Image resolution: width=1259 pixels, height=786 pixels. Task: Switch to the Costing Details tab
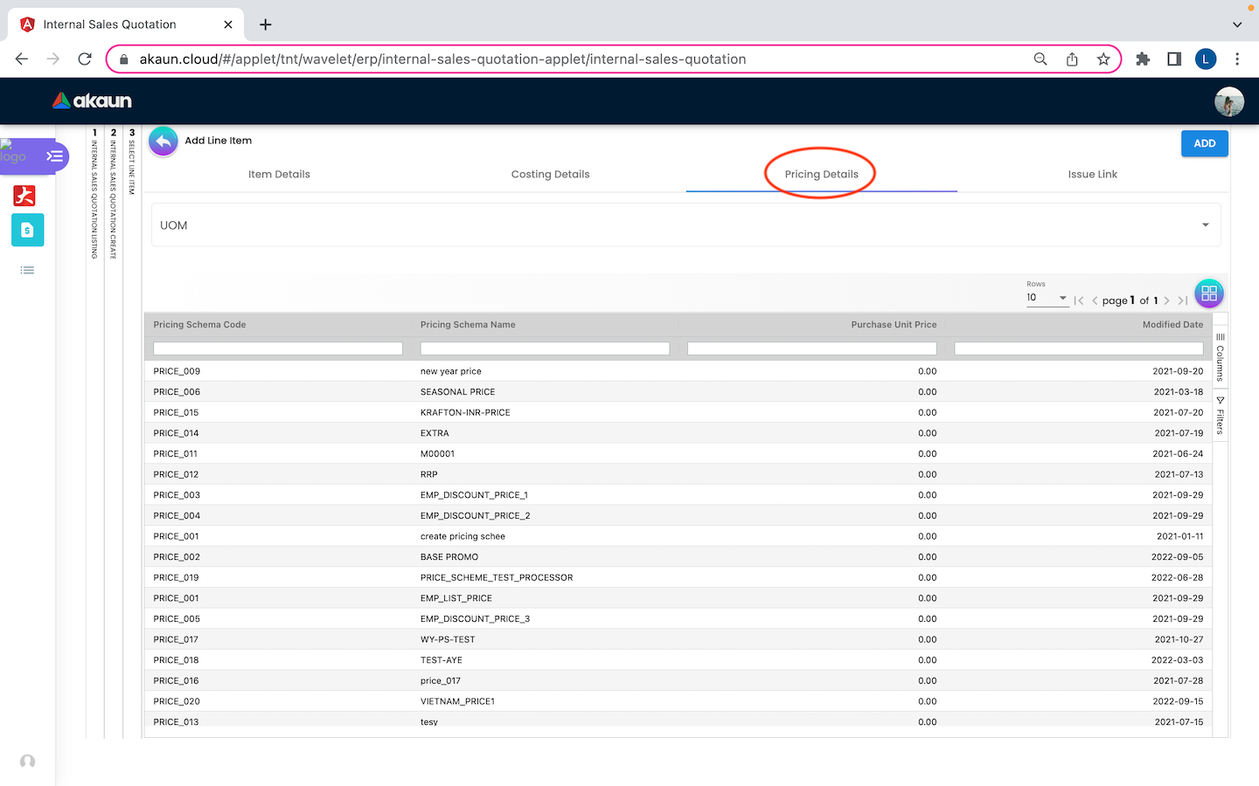pyautogui.click(x=550, y=175)
